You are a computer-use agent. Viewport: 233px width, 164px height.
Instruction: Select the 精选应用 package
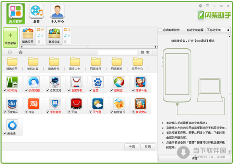coord(28,36)
